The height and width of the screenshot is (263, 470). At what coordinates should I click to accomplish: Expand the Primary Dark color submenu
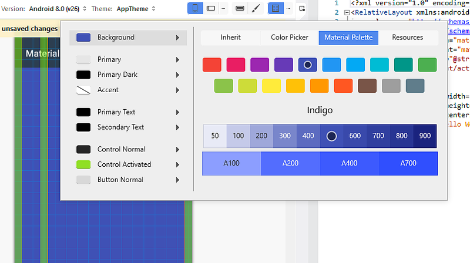(x=178, y=75)
